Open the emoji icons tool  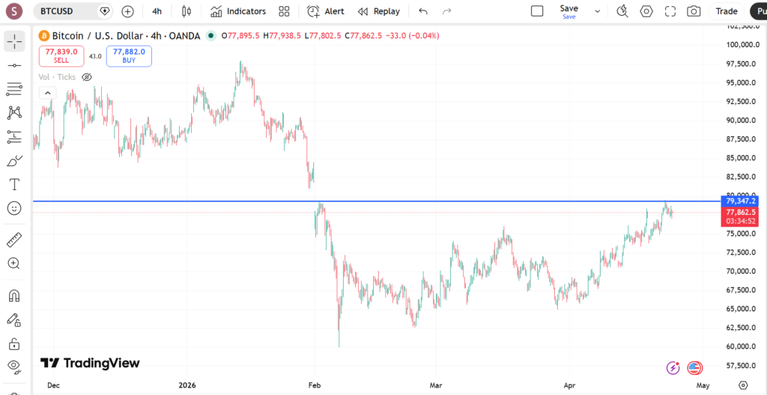14,208
